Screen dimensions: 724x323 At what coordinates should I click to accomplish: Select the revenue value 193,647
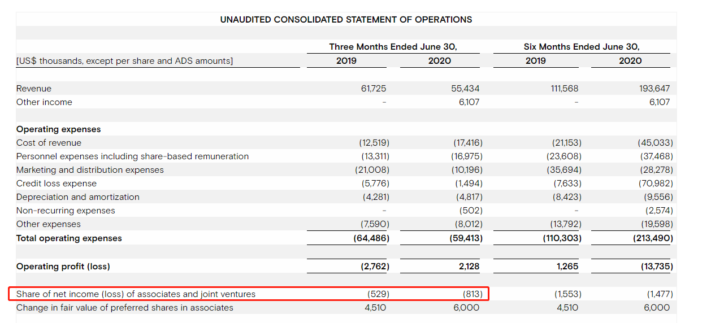point(655,89)
